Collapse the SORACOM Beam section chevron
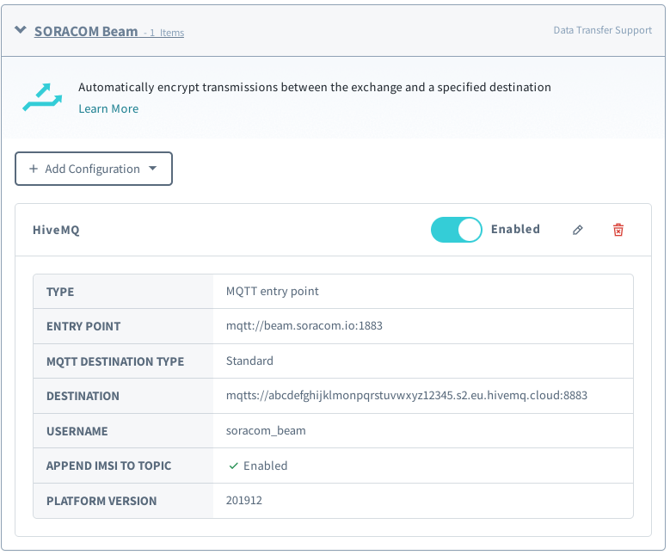 (x=20, y=31)
